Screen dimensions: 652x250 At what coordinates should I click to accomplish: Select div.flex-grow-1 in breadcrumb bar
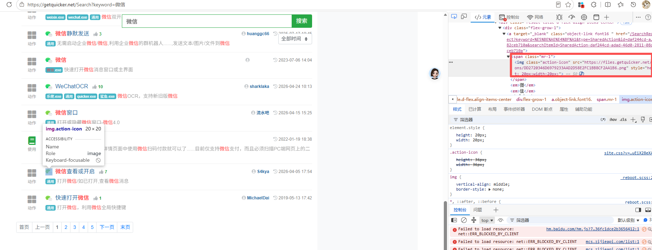[531, 100]
